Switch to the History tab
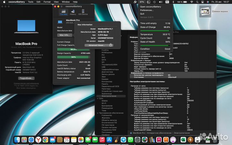 (x=73, y=12)
